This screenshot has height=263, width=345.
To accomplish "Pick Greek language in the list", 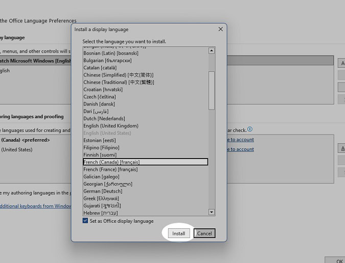I will pyautogui.click(x=101, y=198).
